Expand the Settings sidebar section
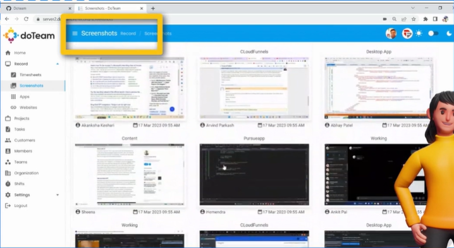The image size is (454, 248). point(58,195)
